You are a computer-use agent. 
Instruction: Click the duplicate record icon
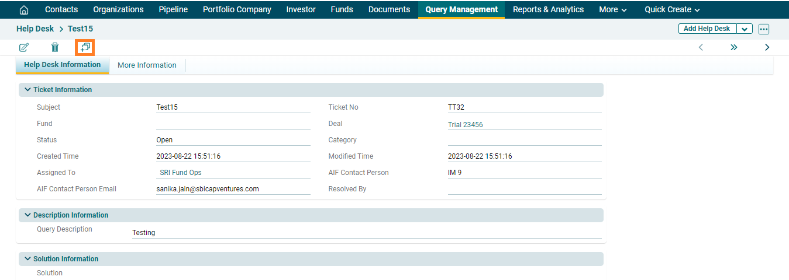point(85,47)
